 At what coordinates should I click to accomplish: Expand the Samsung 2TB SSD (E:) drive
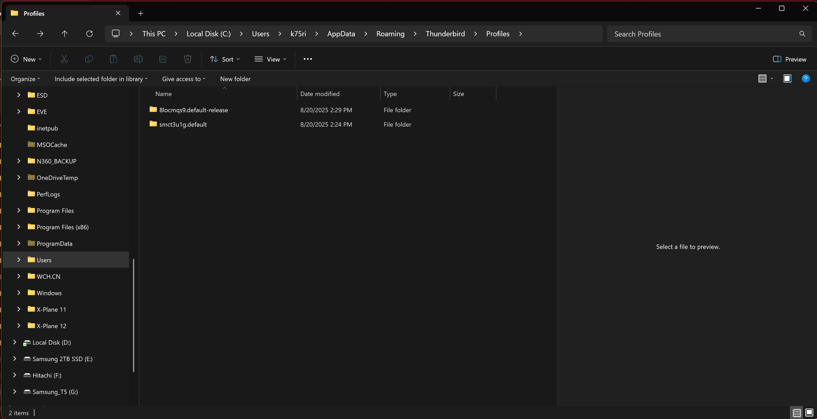[x=15, y=359]
